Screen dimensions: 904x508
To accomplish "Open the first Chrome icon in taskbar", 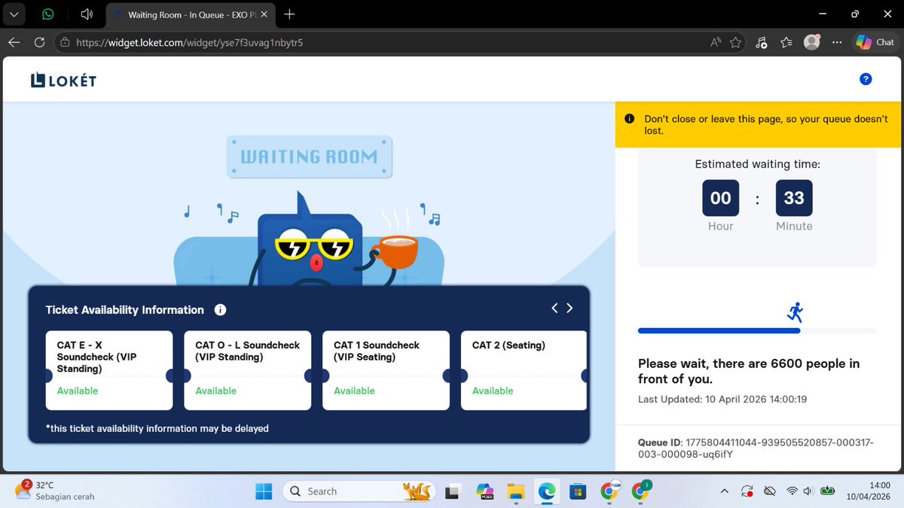I will tap(609, 491).
